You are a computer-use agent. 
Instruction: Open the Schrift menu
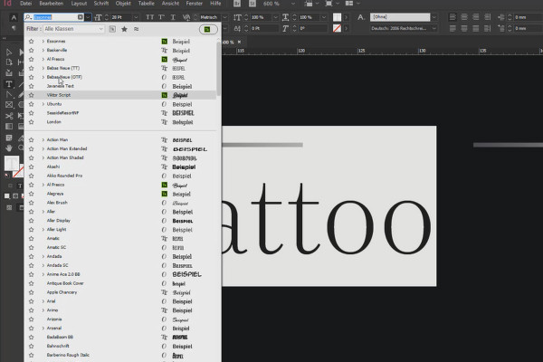101,4
